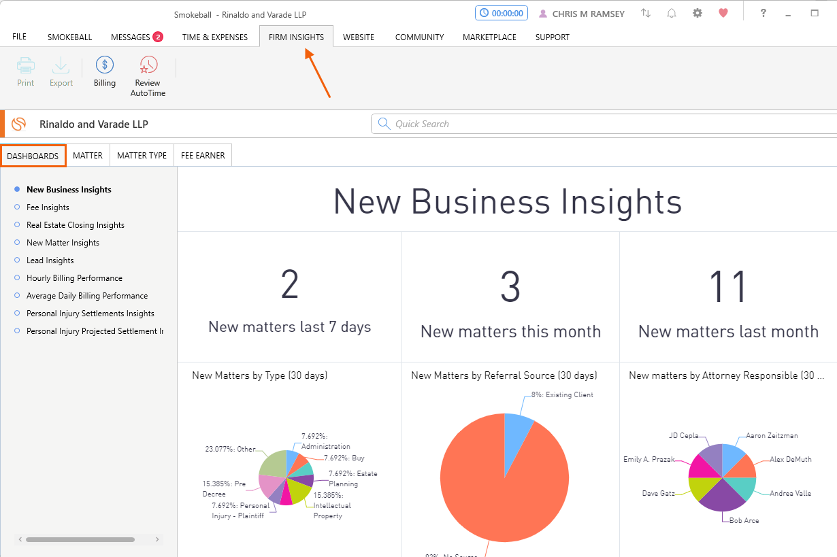The width and height of the screenshot is (837, 557).
Task: Open the MARKETPLACE tab
Action: point(489,37)
